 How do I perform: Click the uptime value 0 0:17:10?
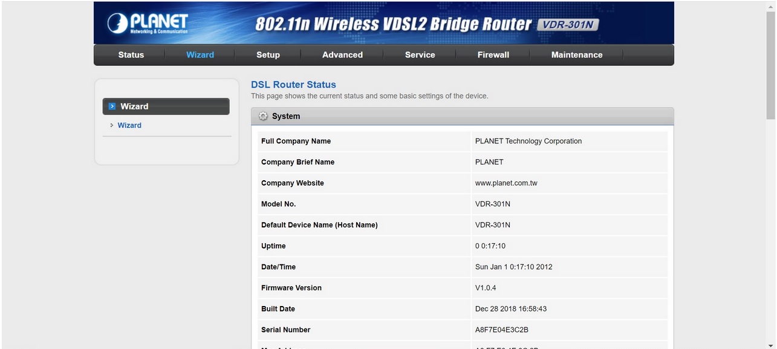pyautogui.click(x=490, y=246)
